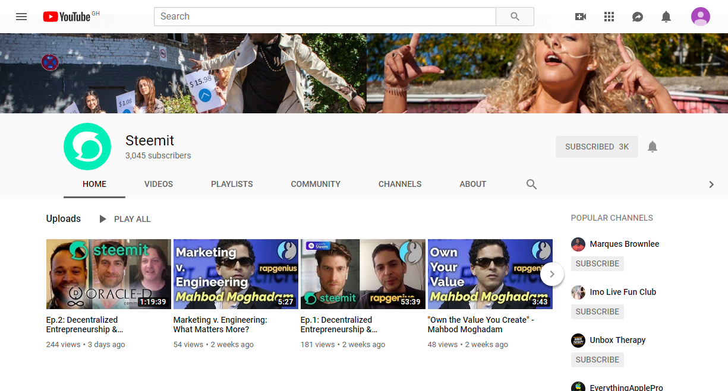Click Unbox Therapy avatar
The height and width of the screenshot is (391, 728).
[x=578, y=341]
